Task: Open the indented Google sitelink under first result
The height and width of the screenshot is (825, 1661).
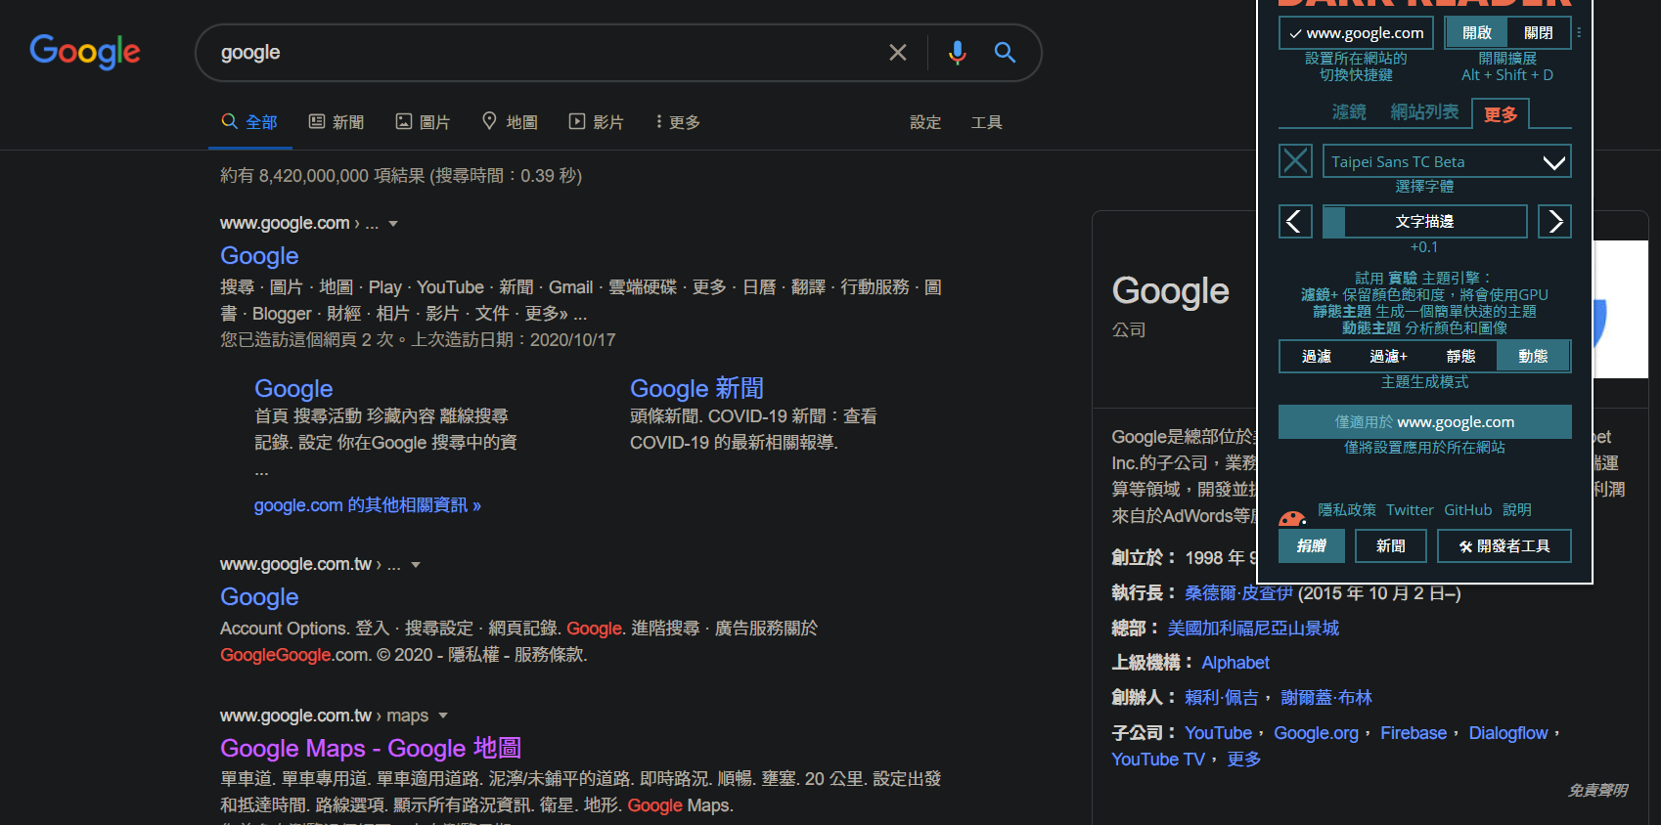Action: coord(293,389)
